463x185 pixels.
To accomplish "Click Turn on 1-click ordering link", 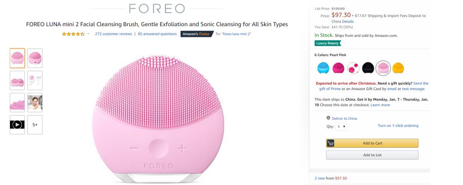I will click(x=398, y=126).
